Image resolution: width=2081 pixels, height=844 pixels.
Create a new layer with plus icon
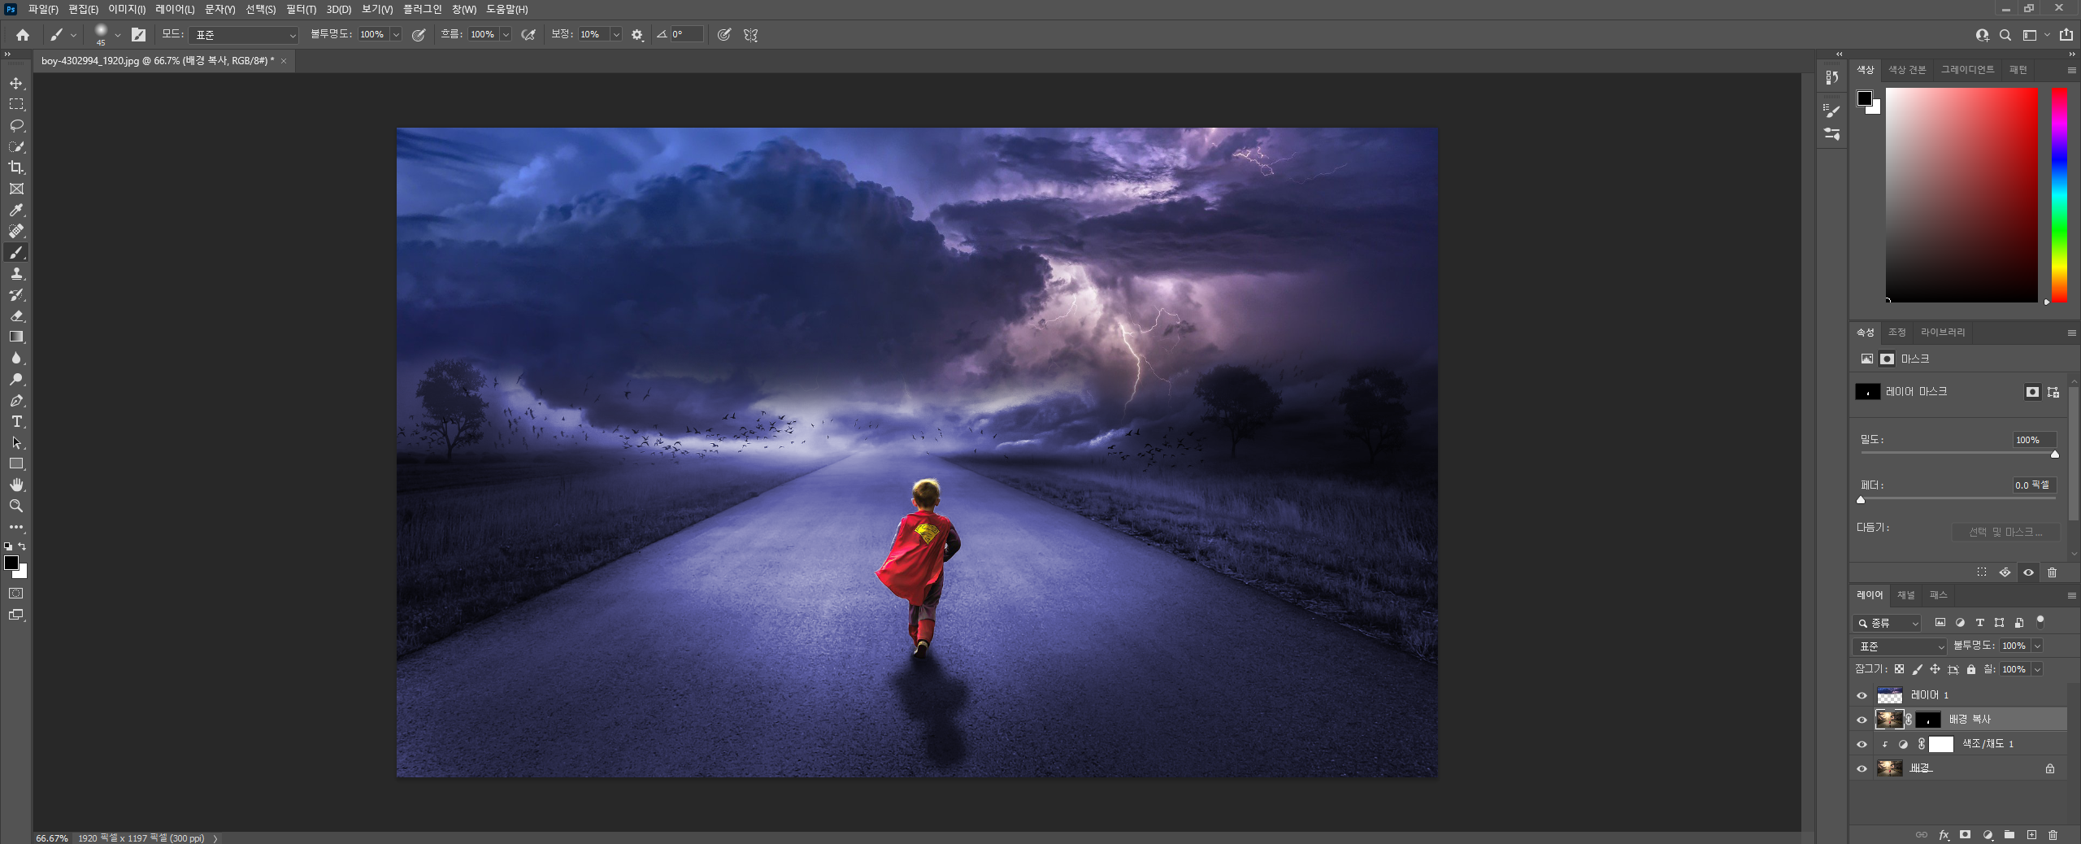[x=2031, y=835]
